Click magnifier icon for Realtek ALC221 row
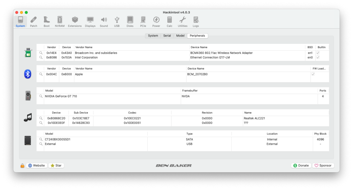The width and height of the screenshot is (353, 190). tap(41, 118)
